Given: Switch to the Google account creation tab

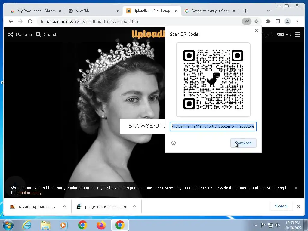Looking at the screenshot, I should pos(210,11).
